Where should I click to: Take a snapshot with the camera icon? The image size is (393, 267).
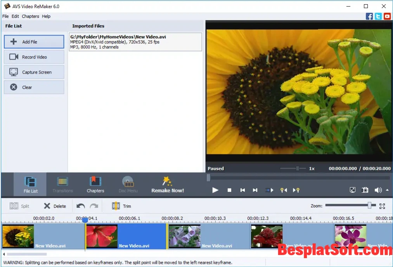pyautogui.click(x=365, y=190)
